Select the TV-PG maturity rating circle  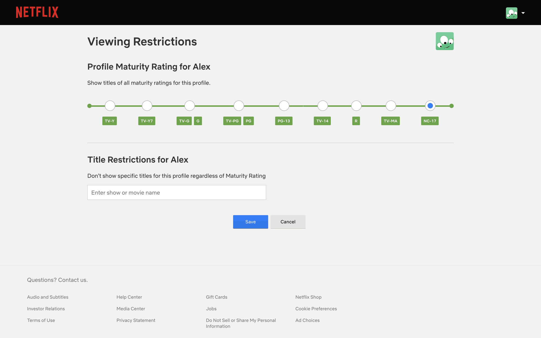[239, 106]
